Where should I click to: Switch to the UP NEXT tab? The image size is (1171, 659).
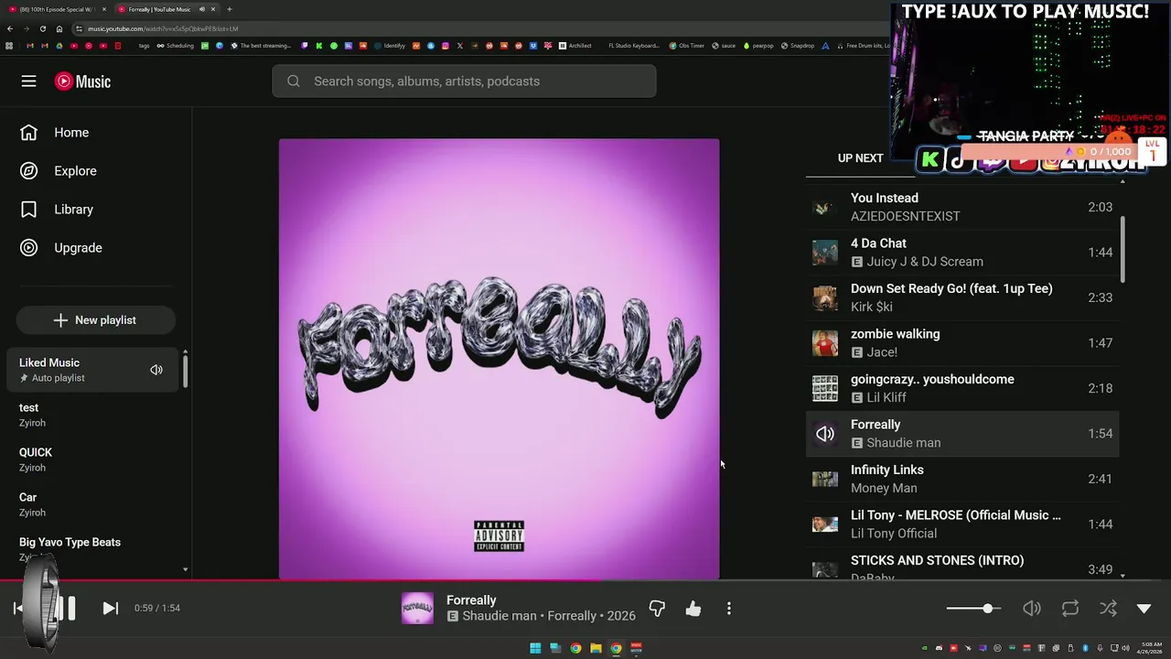[860, 158]
